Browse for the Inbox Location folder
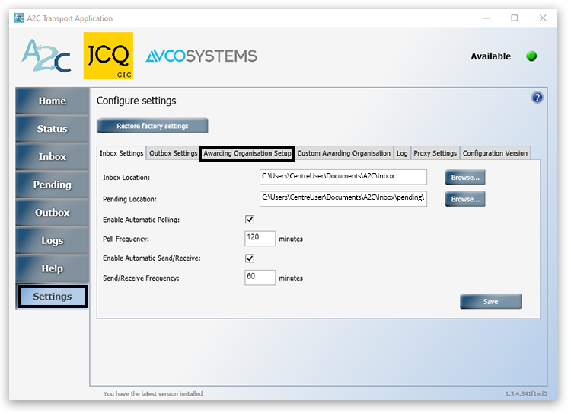 (465, 178)
